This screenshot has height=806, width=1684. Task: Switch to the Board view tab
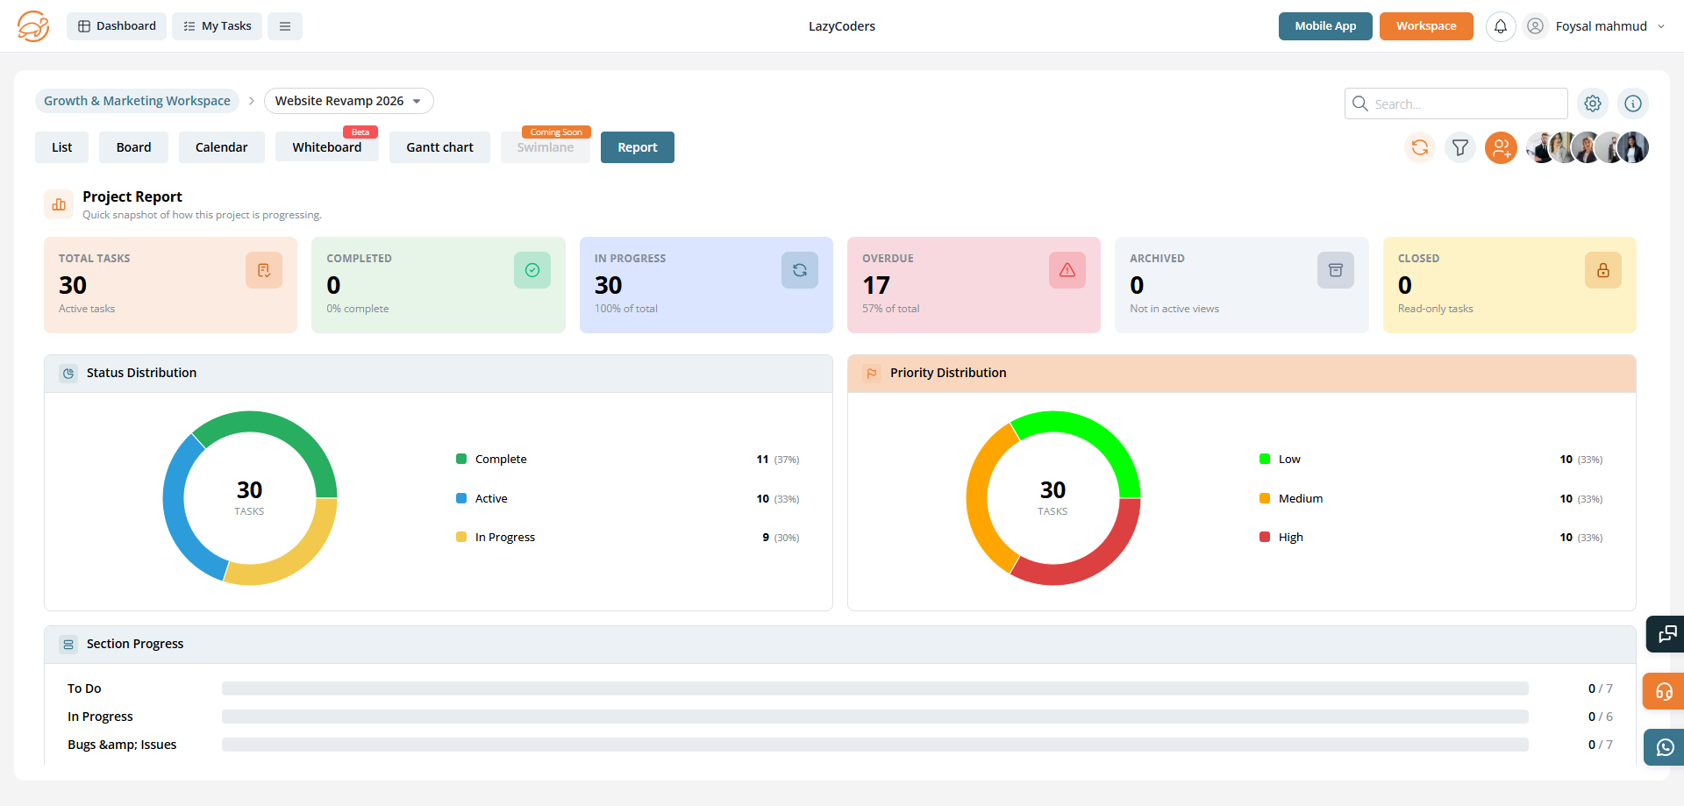[x=133, y=147]
